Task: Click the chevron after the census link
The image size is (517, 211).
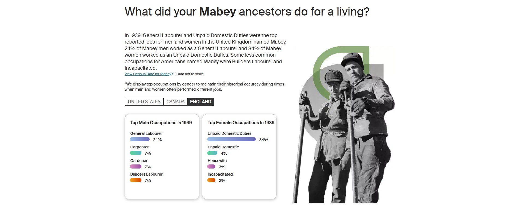Action: [172, 74]
